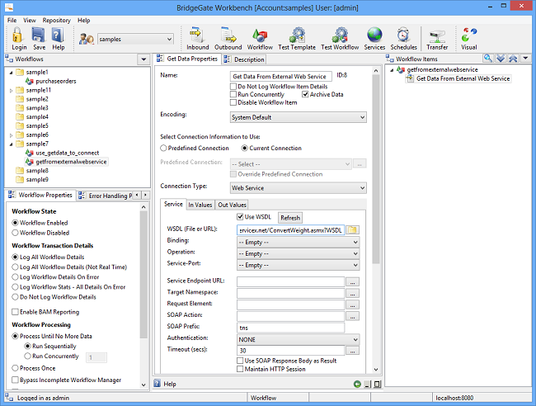536x406 pixels.
Task: Open the Connection Type dropdown
Action: click(298, 187)
